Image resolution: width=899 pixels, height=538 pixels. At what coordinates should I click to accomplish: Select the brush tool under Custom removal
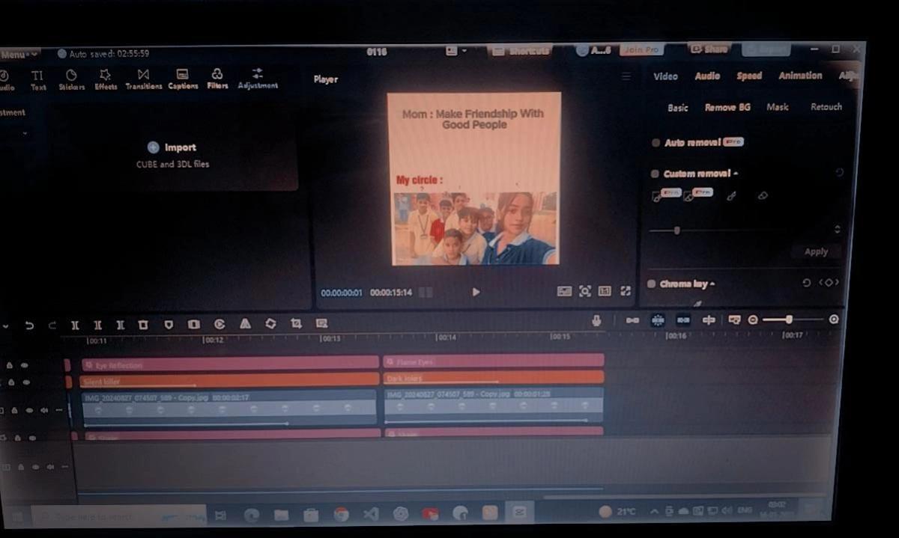pyautogui.click(x=732, y=196)
